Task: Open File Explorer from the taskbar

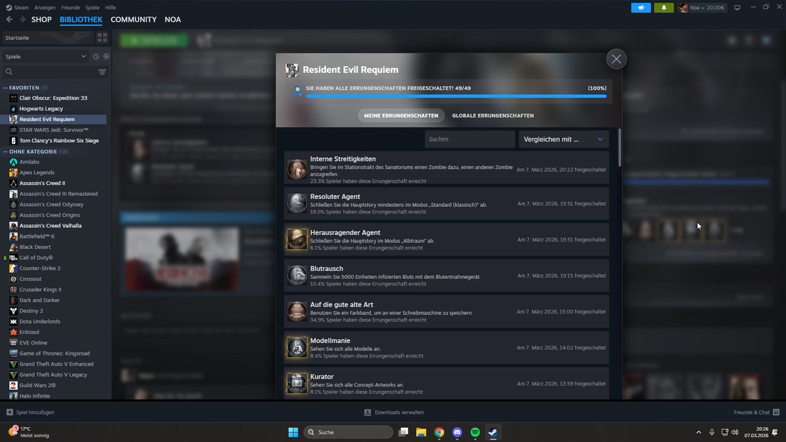Action: [x=421, y=432]
